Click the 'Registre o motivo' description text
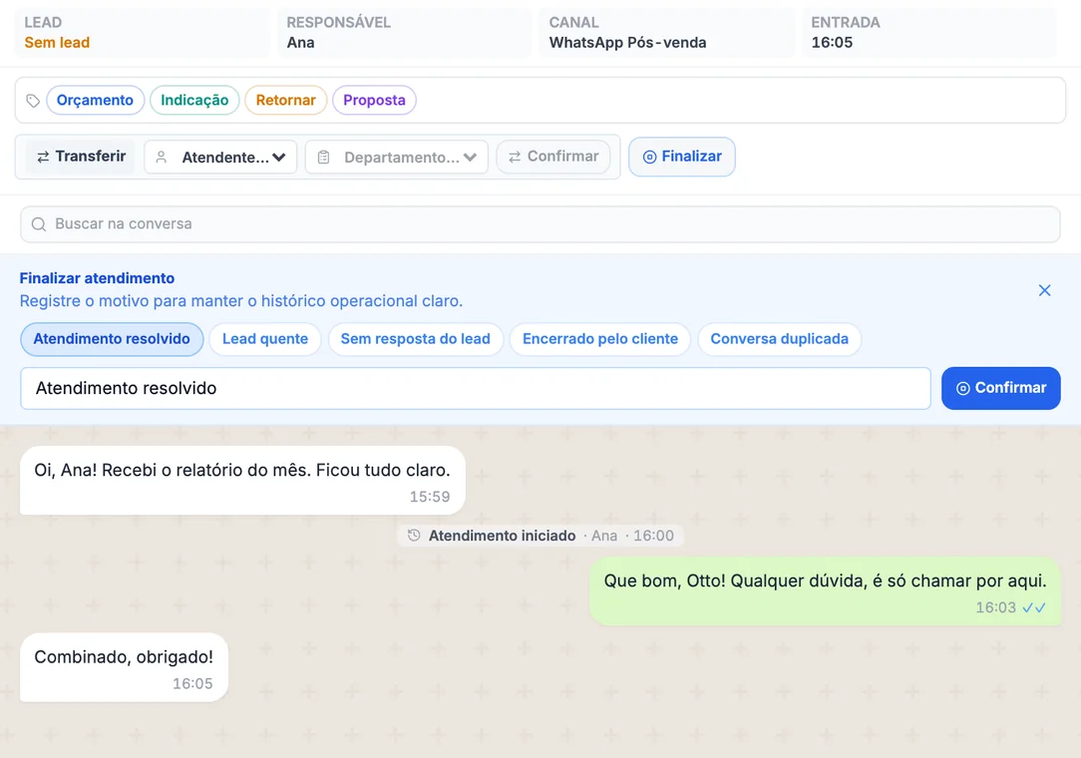Viewport: 1081px width, 758px height. (x=241, y=301)
